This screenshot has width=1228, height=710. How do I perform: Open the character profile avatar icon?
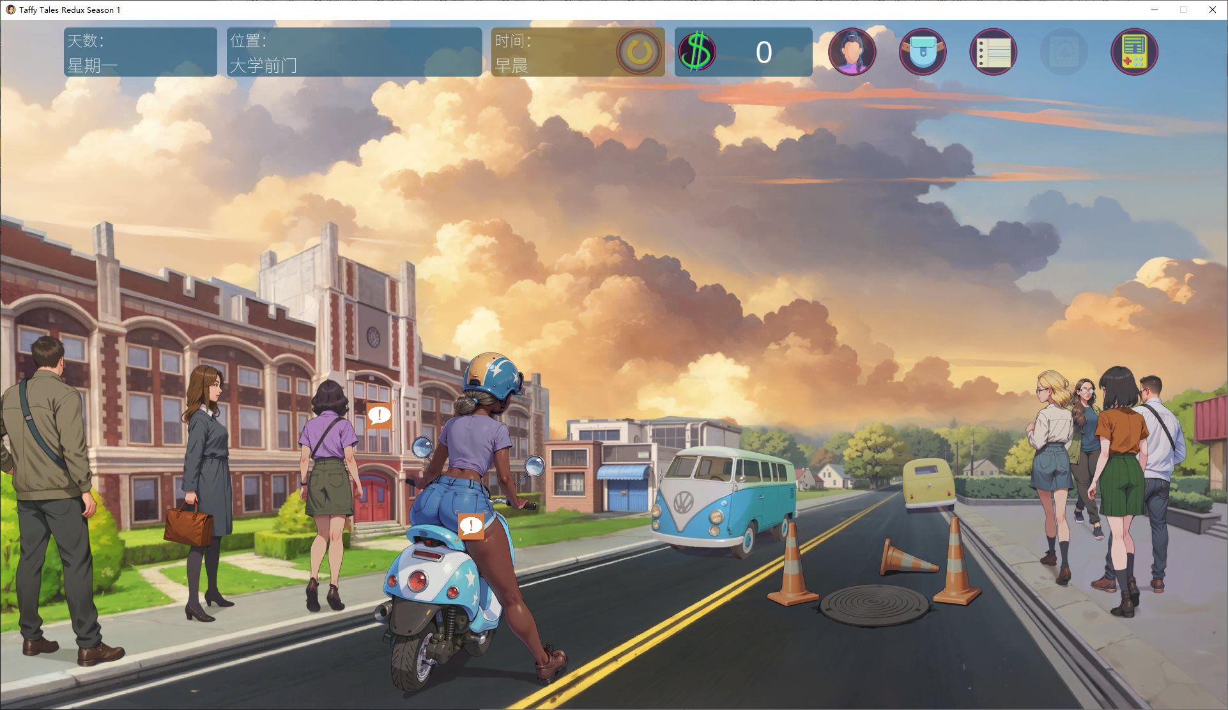pos(852,52)
